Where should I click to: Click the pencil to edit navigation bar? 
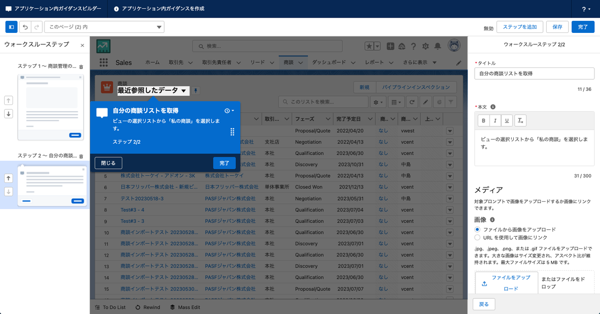pyautogui.click(x=459, y=63)
